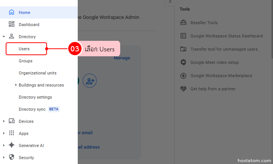This screenshot has height=164, width=273.
Task: Click the Home house icon
Action: tap(11, 12)
